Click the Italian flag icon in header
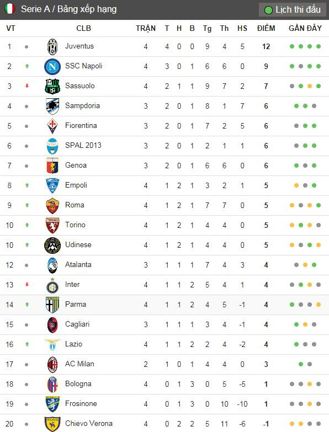 pyautogui.click(x=9, y=9)
